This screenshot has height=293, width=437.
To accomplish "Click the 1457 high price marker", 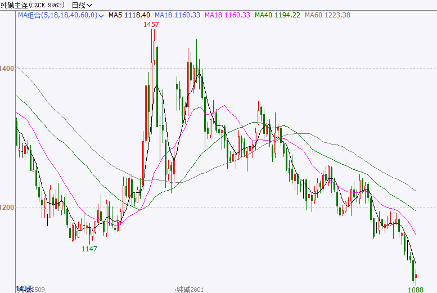I will (152, 25).
